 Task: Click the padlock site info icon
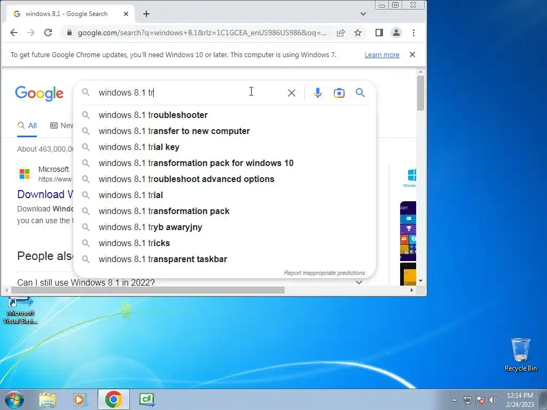[x=69, y=33]
